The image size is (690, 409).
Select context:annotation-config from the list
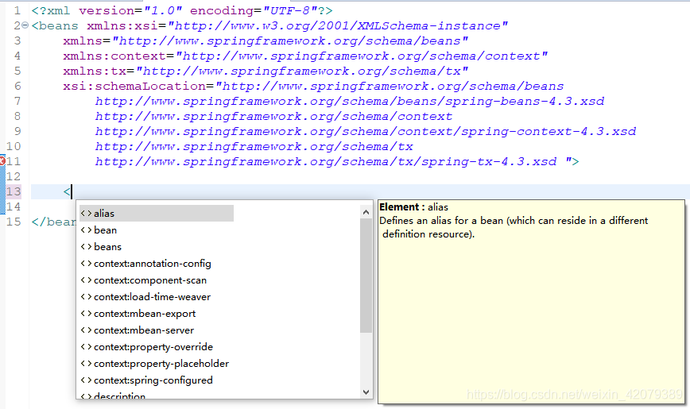coord(153,264)
